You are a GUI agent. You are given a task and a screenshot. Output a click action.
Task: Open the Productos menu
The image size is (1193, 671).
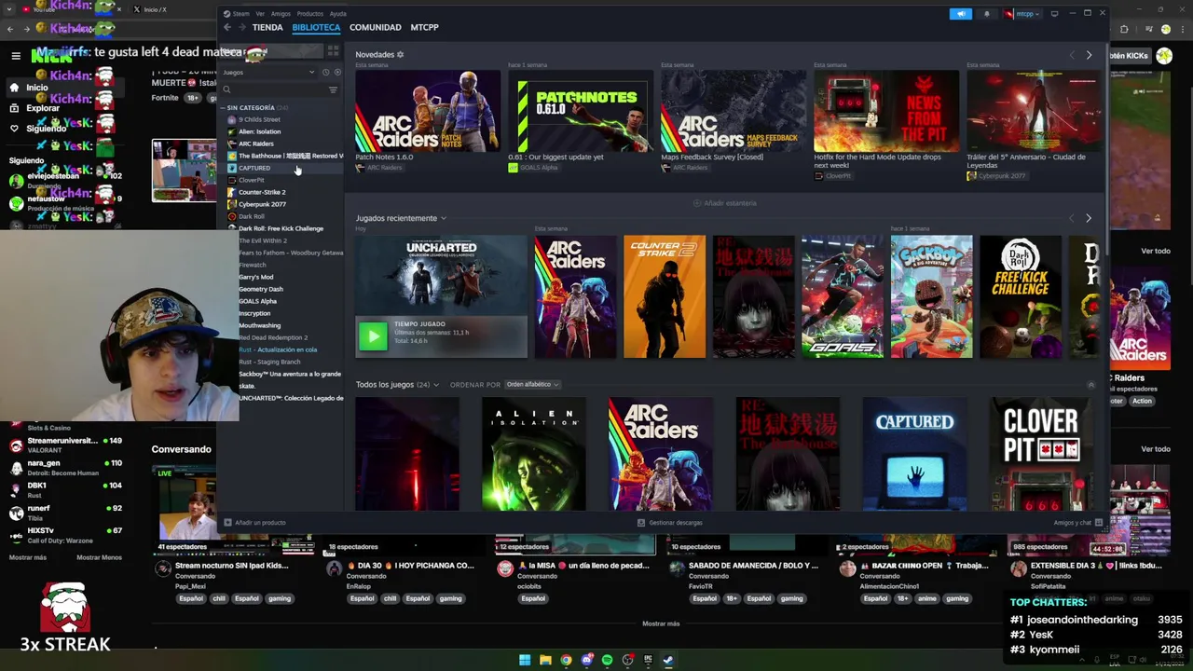[310, 14]
